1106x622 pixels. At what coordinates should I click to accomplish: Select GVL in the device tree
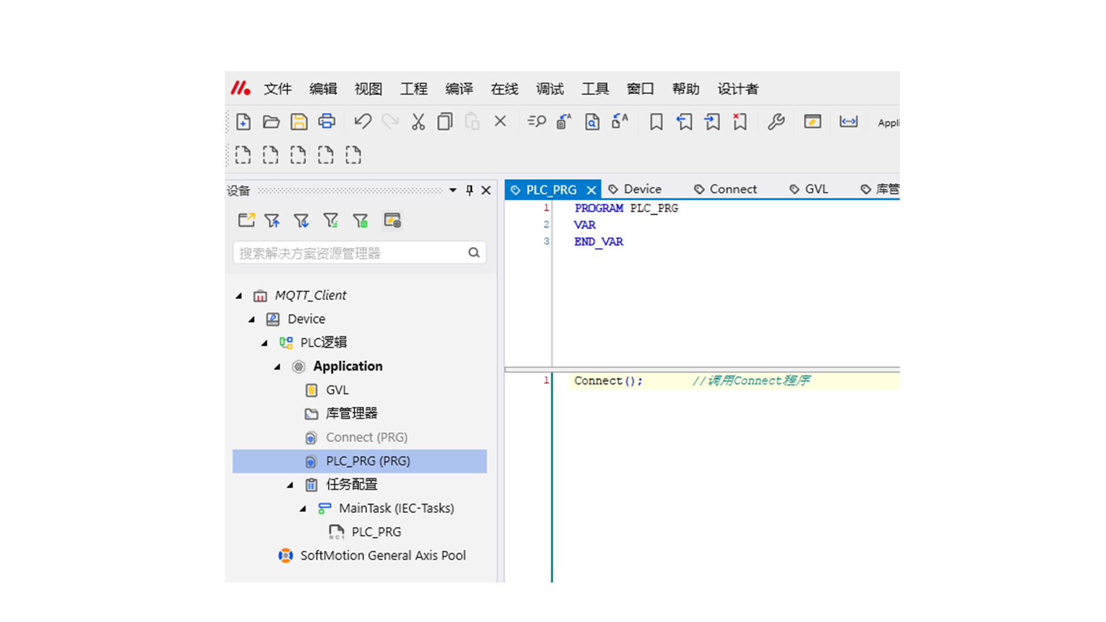pyautogui.click(x=337, y=390)
